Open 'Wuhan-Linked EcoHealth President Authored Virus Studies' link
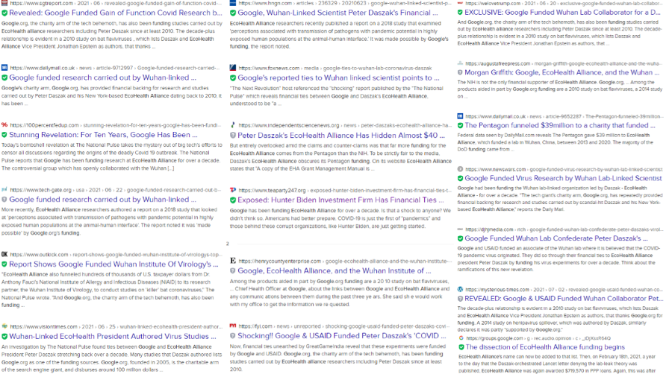Screen dimensions: 672x377 pyautogui.click(x=113, y=336)
